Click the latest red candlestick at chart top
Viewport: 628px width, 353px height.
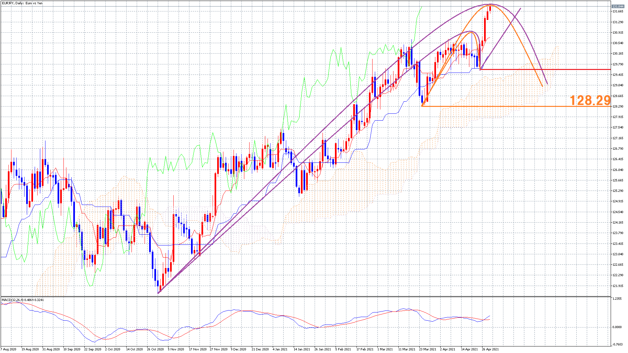[x=490, y=8]
